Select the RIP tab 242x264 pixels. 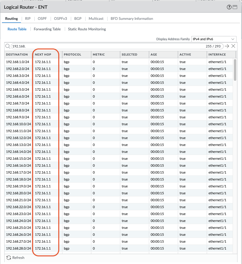pyautogui.click(x=28, y=19)
